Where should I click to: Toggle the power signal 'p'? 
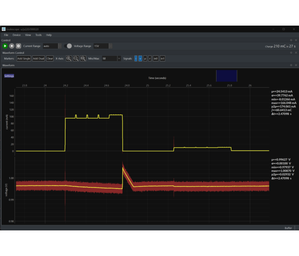point(145,58)
